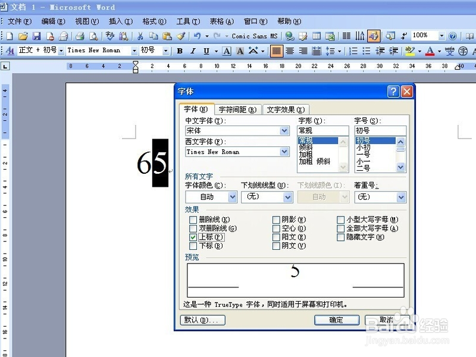Toggle the 空心 outline effect checkbox
This screenshot has width=476, height=357.
click(276, 228)
